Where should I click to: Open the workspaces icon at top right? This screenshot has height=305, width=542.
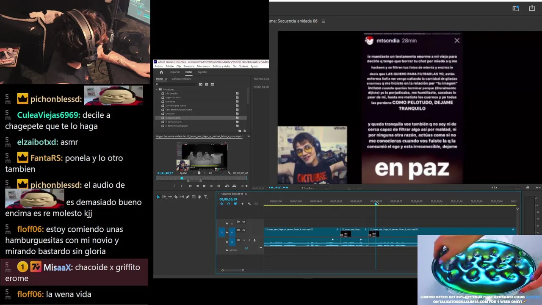tap(516, 8)
